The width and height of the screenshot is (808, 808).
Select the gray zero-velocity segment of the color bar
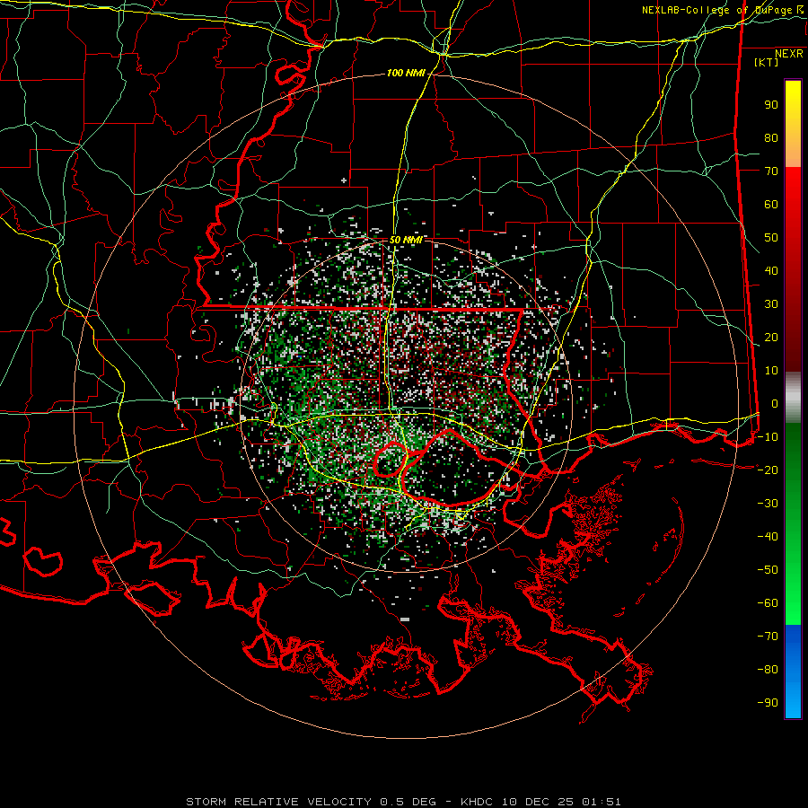coord(793,397)
